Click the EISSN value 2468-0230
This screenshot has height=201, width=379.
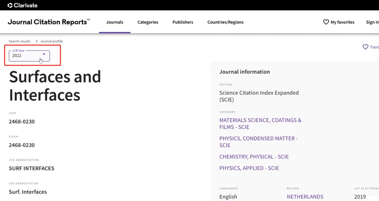(x=22, y=145)
